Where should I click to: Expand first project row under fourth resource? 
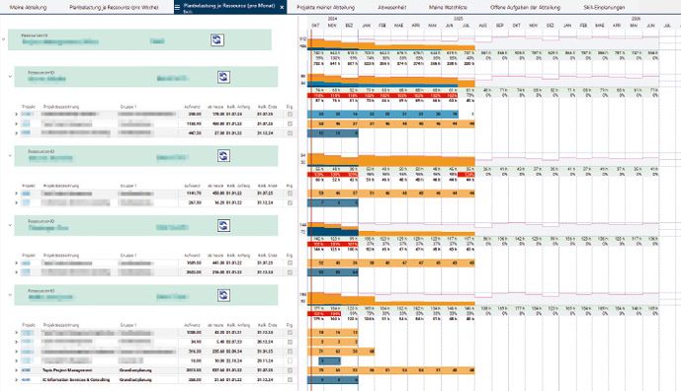click(17, 263)
